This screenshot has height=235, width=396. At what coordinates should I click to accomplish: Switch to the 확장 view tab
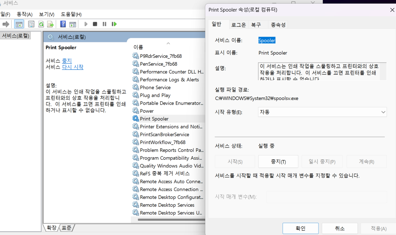(x=51, y=228)
